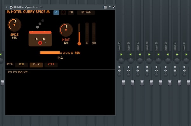This screenshot has height=126, width=191.
Task: Select preset slot A
Action: point(56,12)
